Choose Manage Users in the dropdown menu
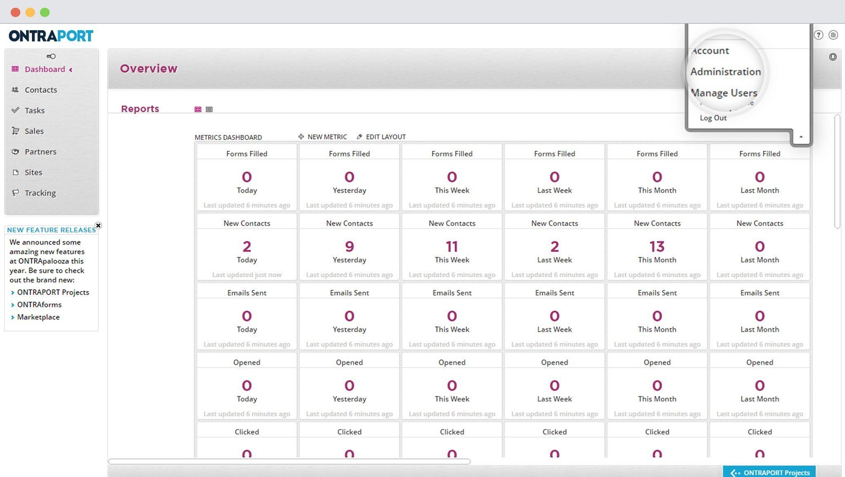 pos(724,93)
